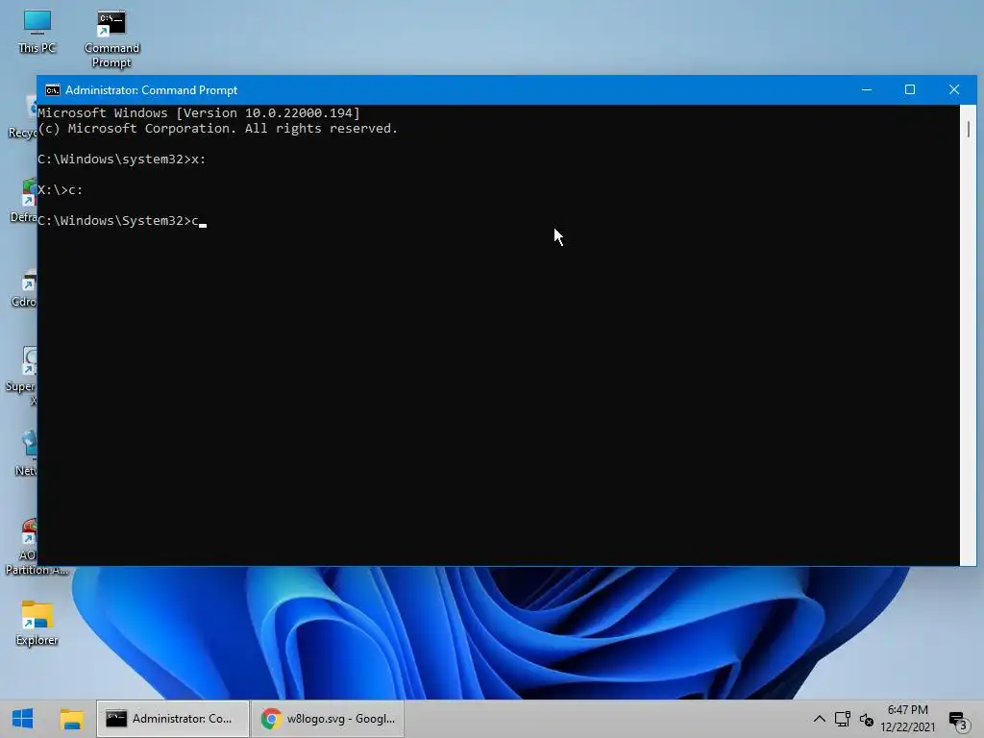Open the Command Prompt title bar system icon
Image resolution: width=984 pixels, height=738 pixels.
pos(53,90)
